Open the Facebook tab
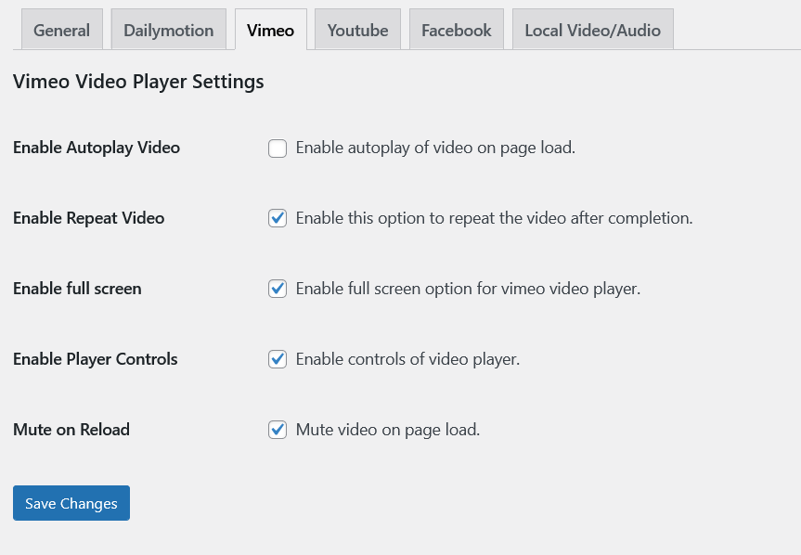Screen dimensions: 801x555 (x=456, y=31)
